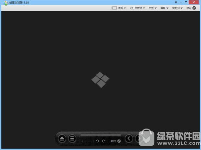Open the 复制到 copy-to dropdown

(177, 8)
